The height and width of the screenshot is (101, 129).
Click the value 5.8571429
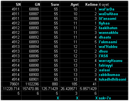[88, 89]
